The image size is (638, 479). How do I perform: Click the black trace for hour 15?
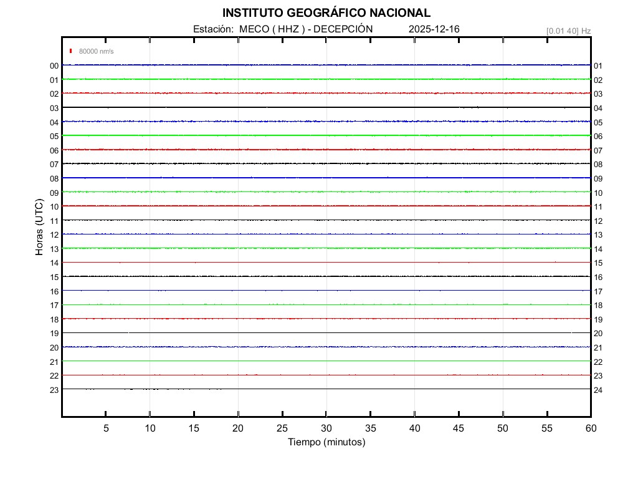point(326,276)
